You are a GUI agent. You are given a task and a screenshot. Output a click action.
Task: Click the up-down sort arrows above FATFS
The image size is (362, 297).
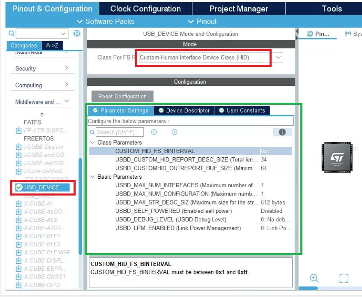42,114
